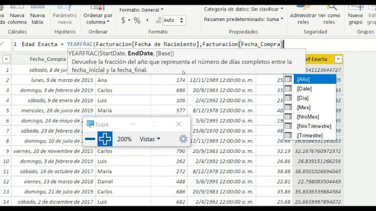376x211 pixels.
Task: Close the Lupa magnifier window
Action: coord(179,124)
